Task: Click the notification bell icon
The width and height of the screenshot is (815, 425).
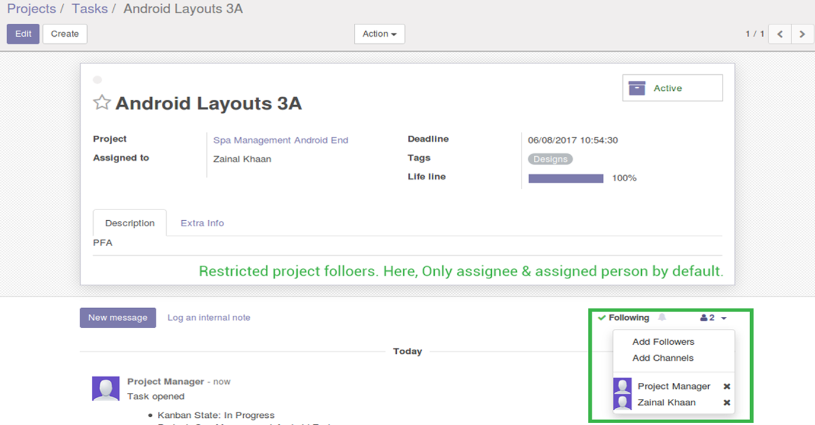Action: [x=662, y=318]
